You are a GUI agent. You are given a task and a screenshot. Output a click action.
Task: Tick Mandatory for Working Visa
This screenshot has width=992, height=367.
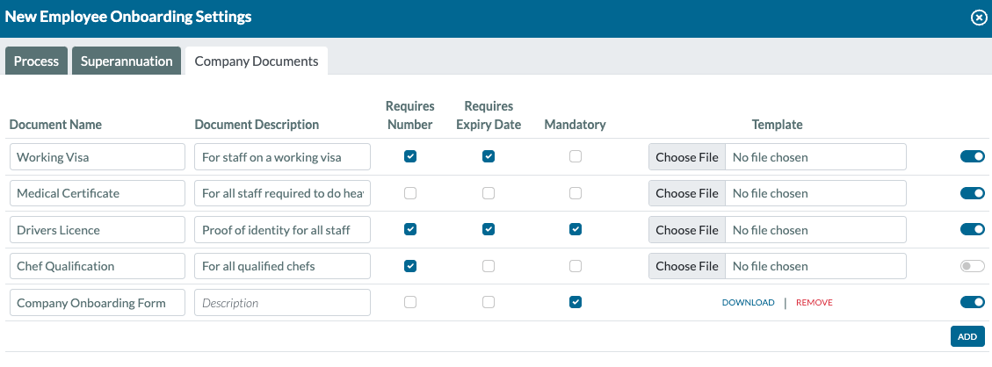click(x=576, y=156)
